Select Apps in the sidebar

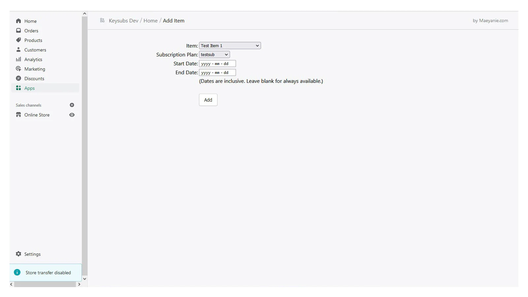point(46,88)
